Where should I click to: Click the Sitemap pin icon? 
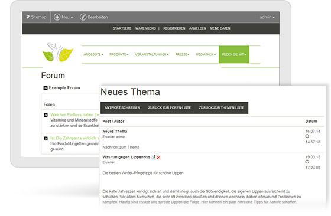click(28, 17)
